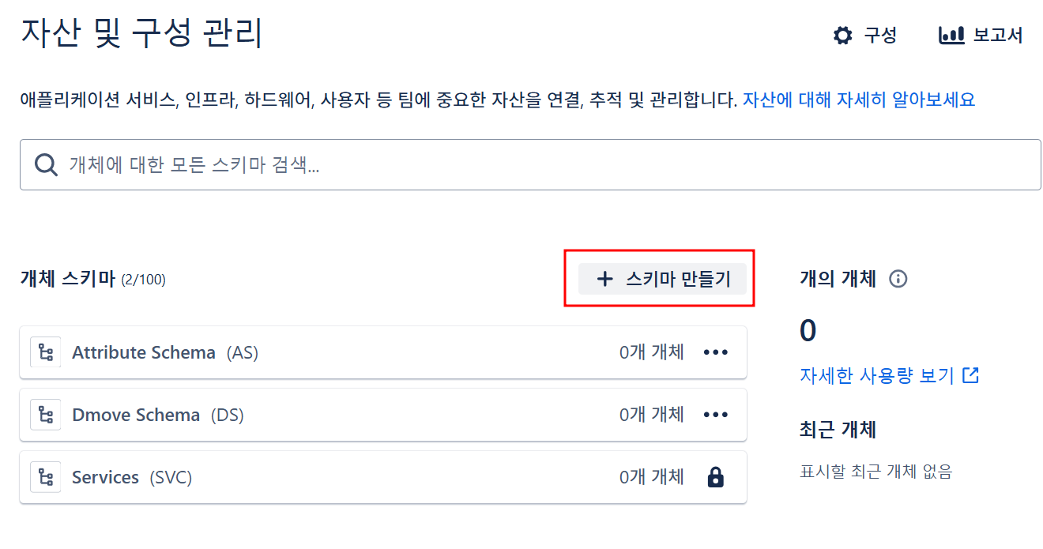
Task: Open more options for Attribute Schema
Action: [x=716, y=352]
